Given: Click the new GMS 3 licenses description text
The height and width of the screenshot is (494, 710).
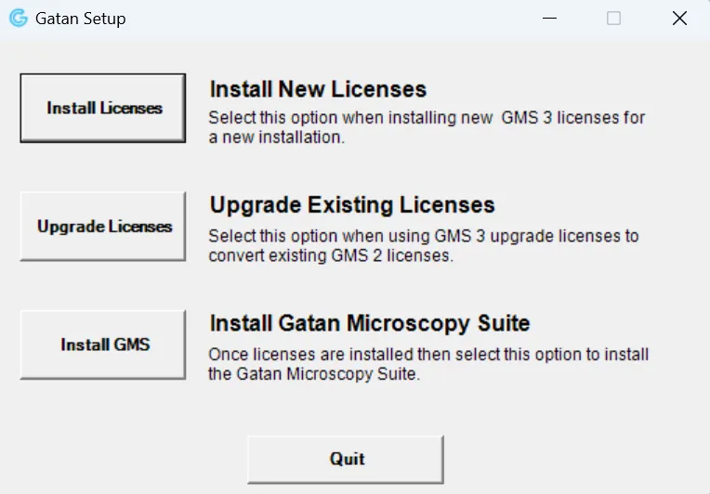Looking at the screenshot, I should [426, 127].
